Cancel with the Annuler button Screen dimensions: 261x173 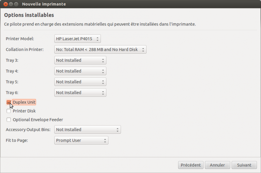click(217, 165)
